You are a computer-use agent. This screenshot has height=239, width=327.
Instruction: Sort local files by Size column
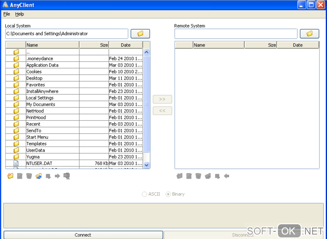pyautogui.click(x=94, y=45)
